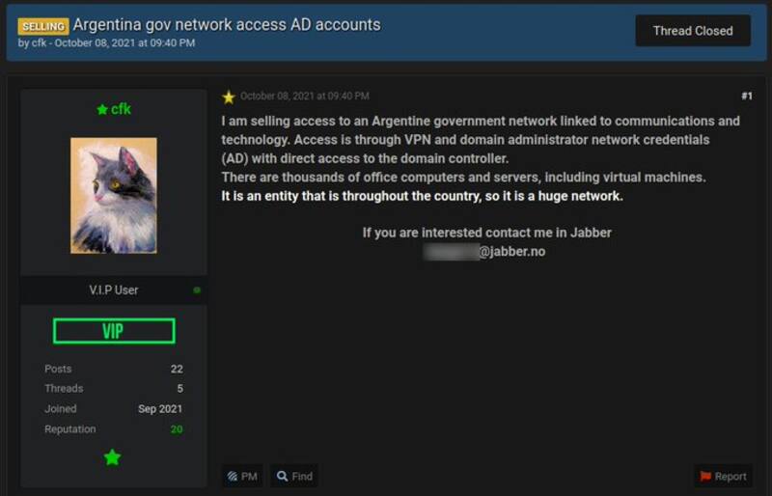
Task: Click the green reputation star in sidebar
Action: [x=113, y=457]
